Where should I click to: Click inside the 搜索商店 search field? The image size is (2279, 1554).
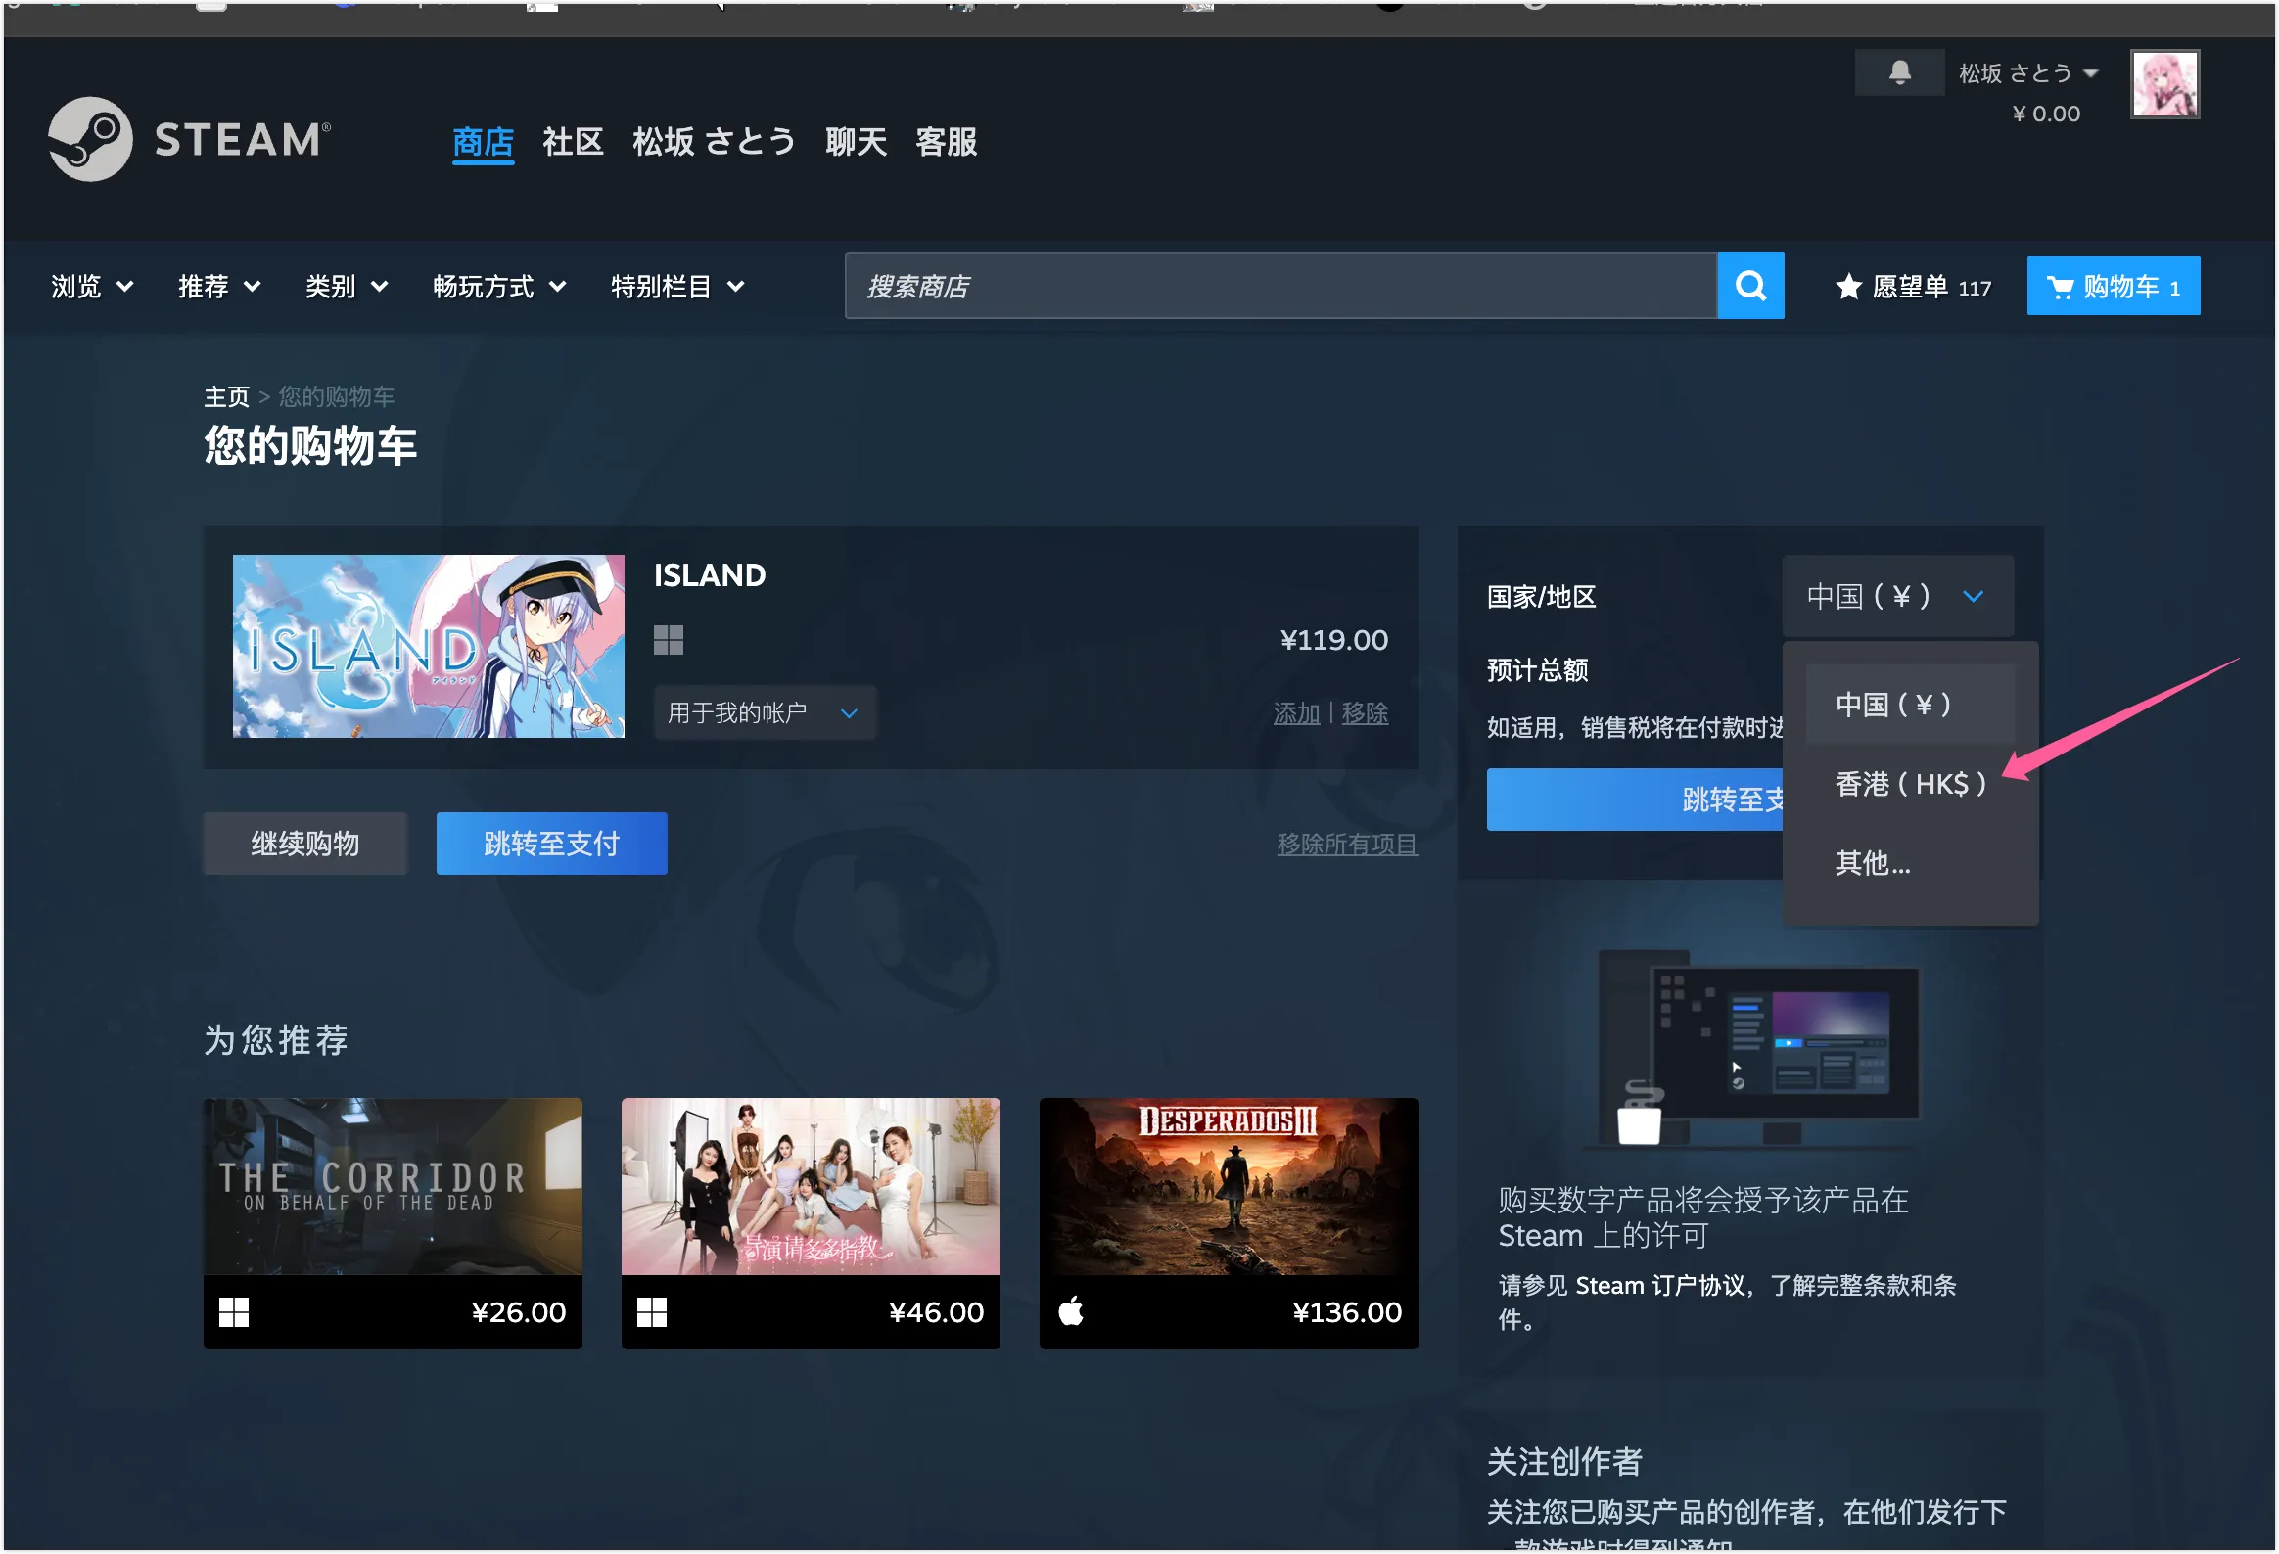click(1275, 286)
